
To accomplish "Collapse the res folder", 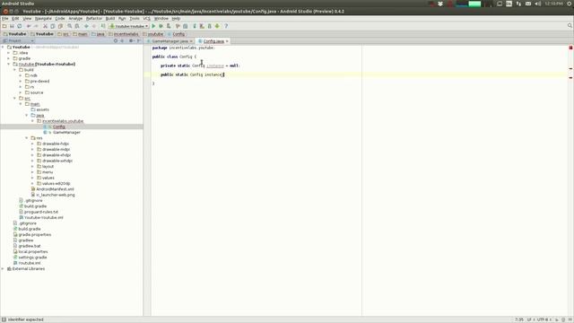I will point(26,138).
